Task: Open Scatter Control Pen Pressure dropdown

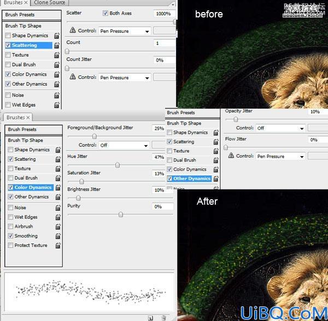Action: pos(125,31)
